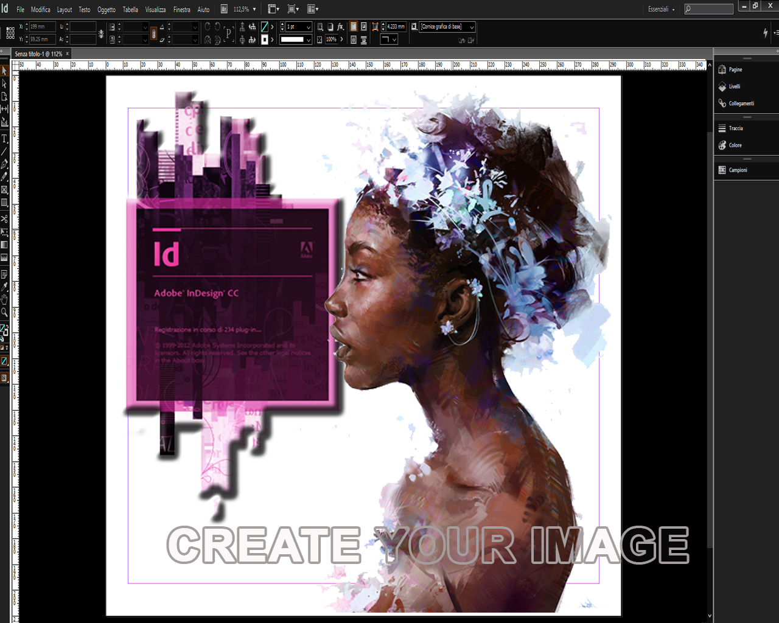779x623 pixels.
Task: Open the stroke weight 1 pt dropdown
Action: point(309,27)
